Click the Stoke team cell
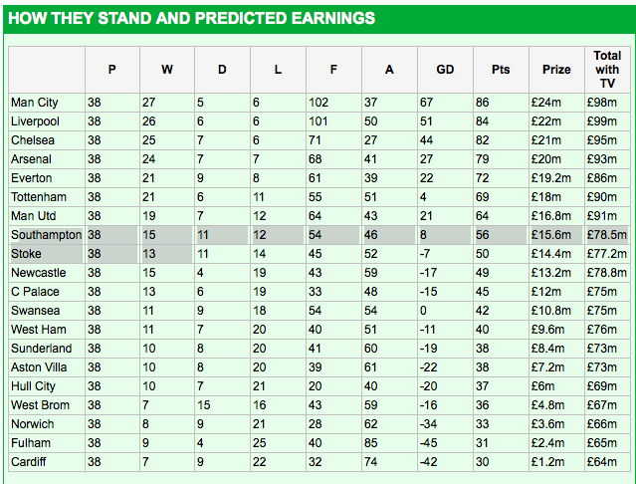The image size is (636, 484). coord(47,254)
